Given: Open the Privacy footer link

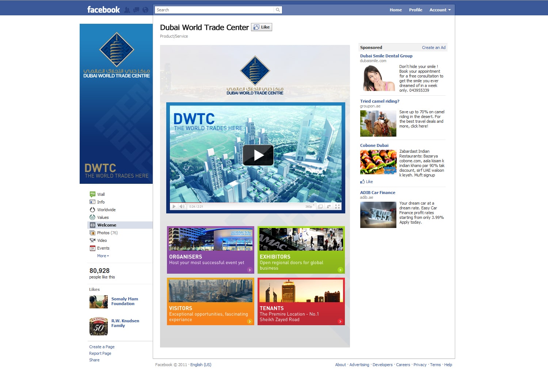Looking at the screenshot, I should click(x=420, y=365).
